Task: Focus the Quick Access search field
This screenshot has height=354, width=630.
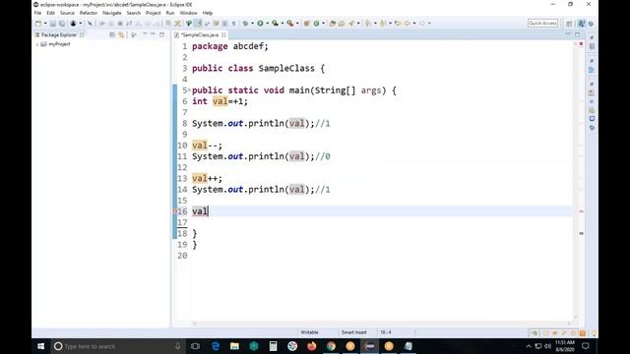Action: click(542, 24)
